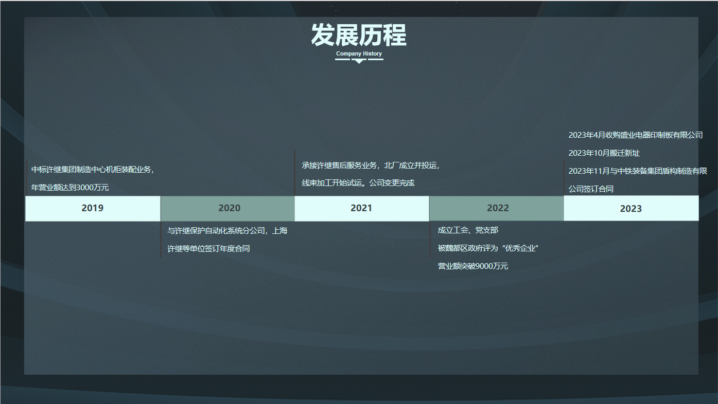Click the down triangle under Company History
Image resolution: width=718 pixels, height=404 pixels.
click(x=359, y=61)
